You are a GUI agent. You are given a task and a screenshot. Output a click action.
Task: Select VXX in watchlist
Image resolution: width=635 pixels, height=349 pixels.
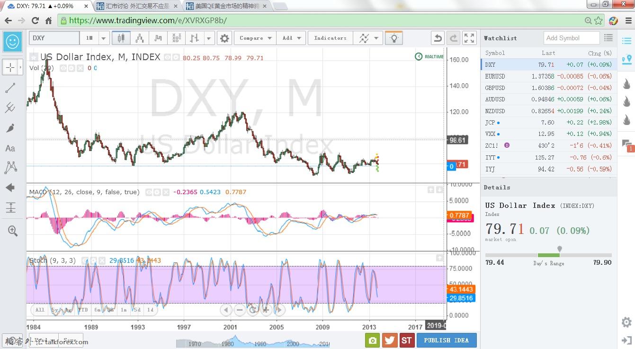[549, 134]
